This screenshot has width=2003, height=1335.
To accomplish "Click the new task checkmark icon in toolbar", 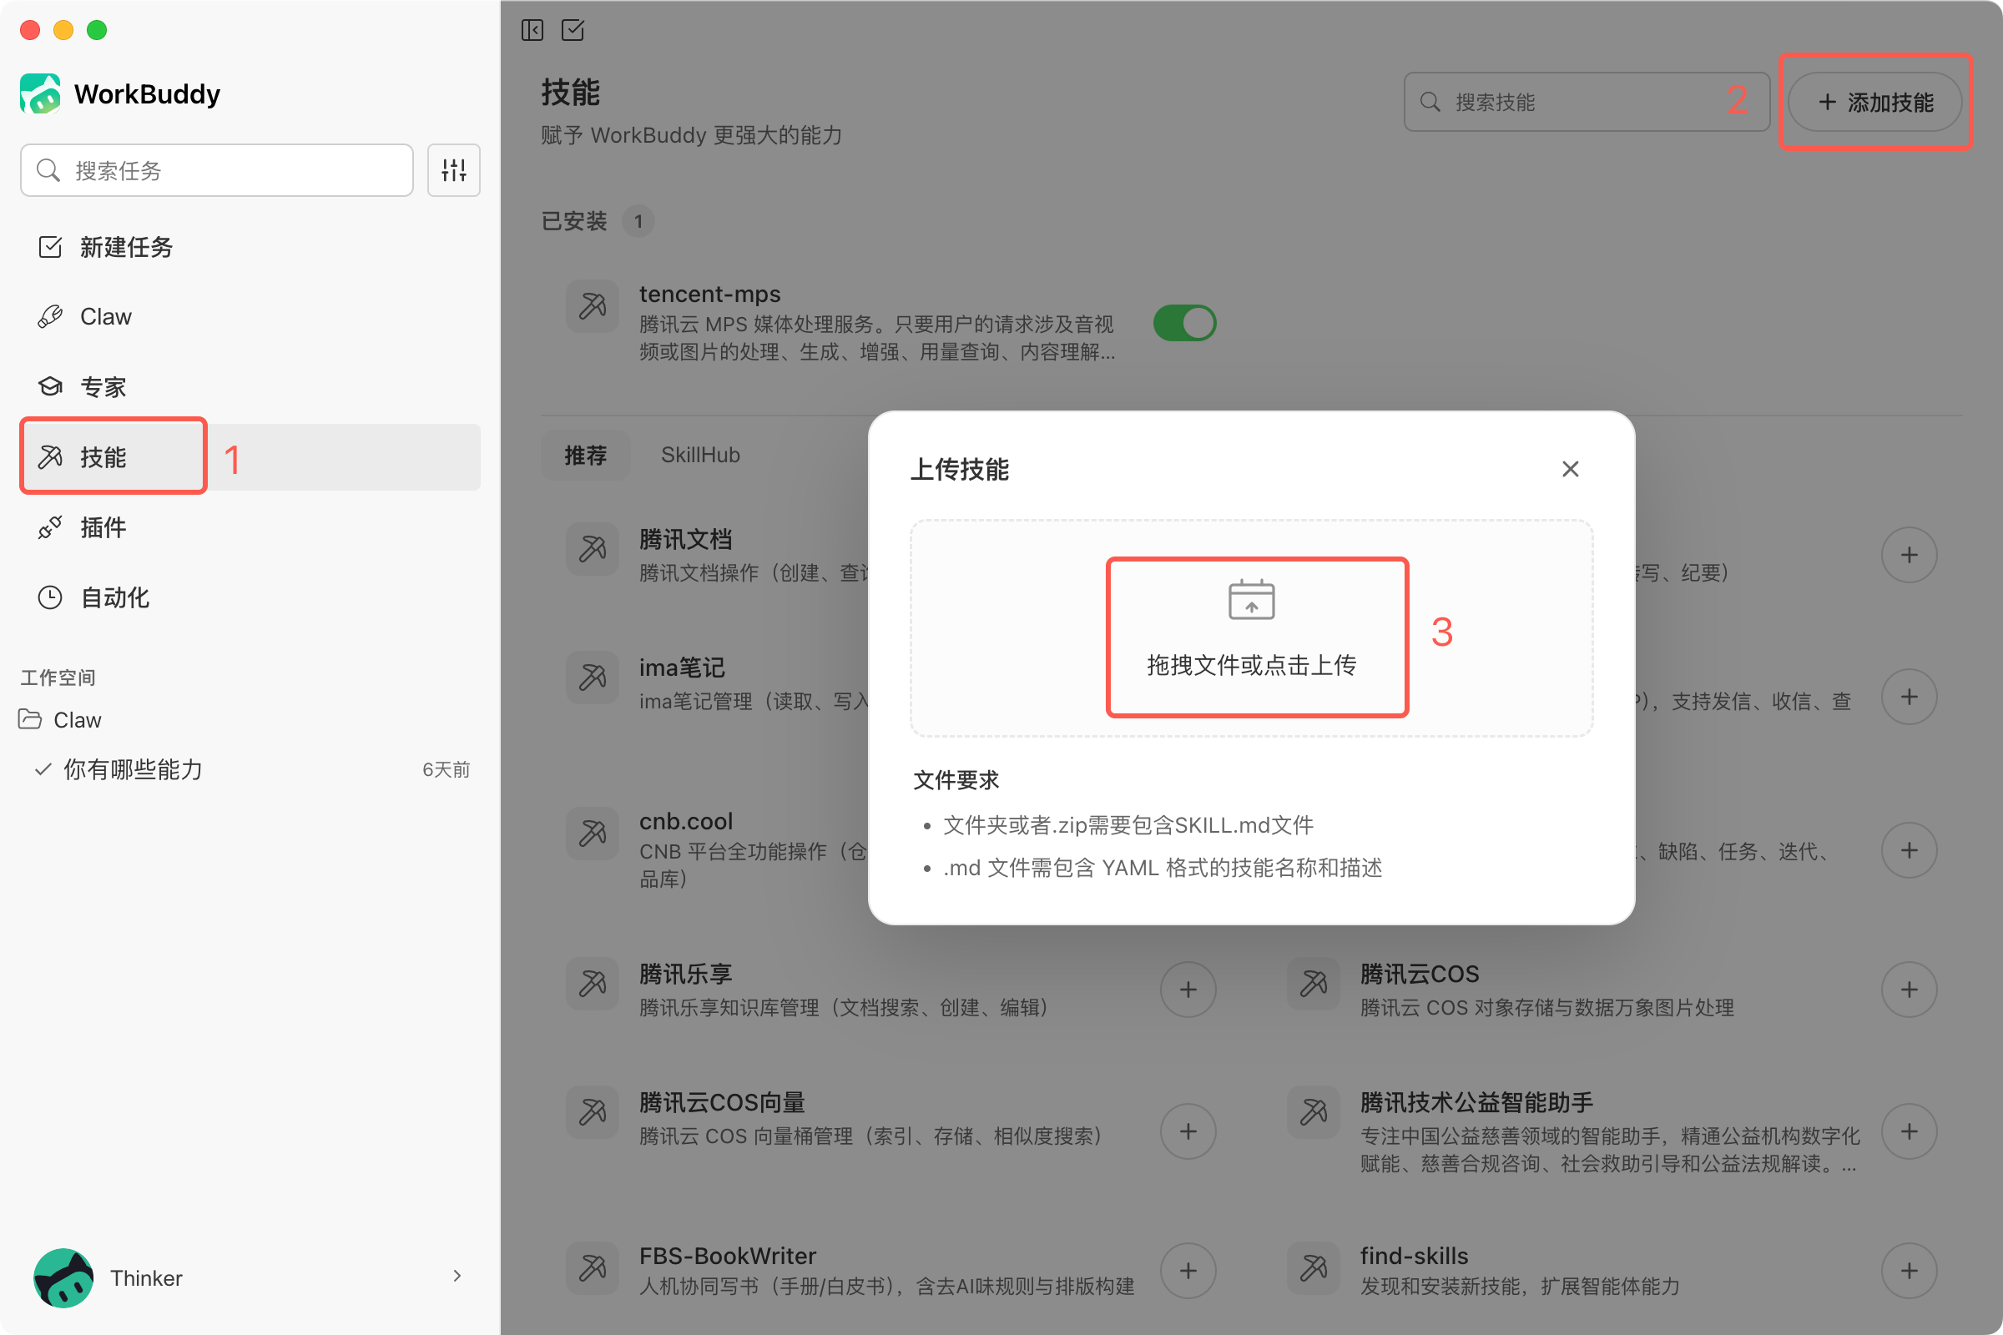I will point(573,31).
